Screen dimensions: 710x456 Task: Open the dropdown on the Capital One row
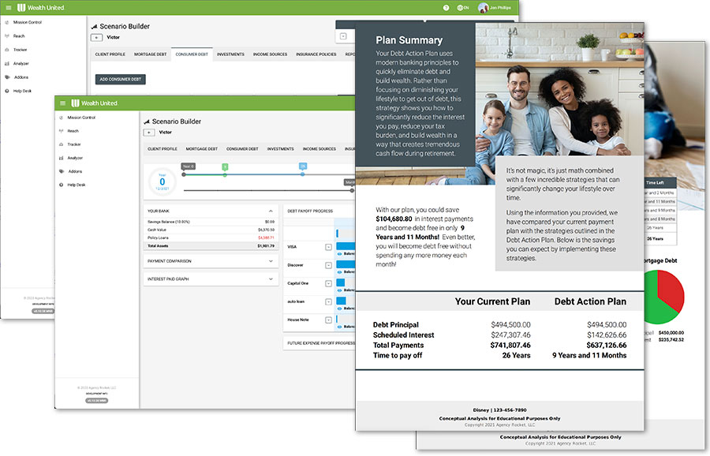(x=329, y=283)
